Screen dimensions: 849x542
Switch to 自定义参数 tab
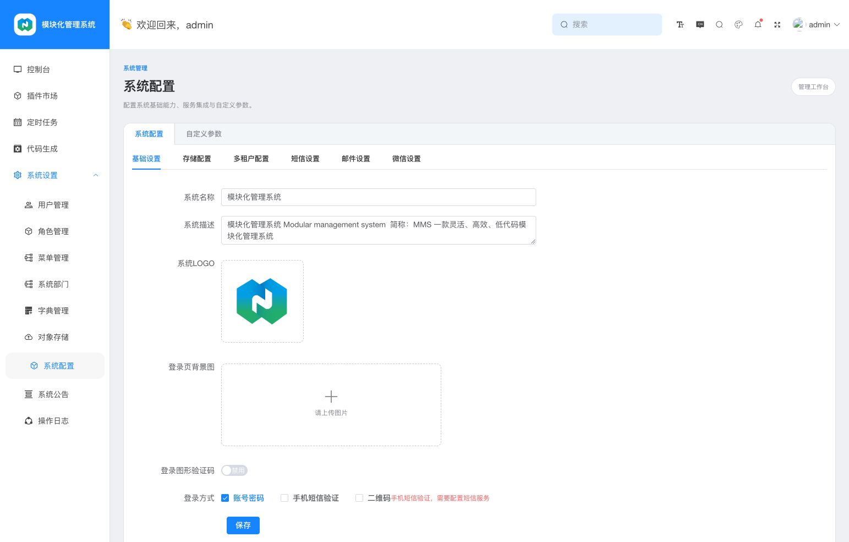204,134
